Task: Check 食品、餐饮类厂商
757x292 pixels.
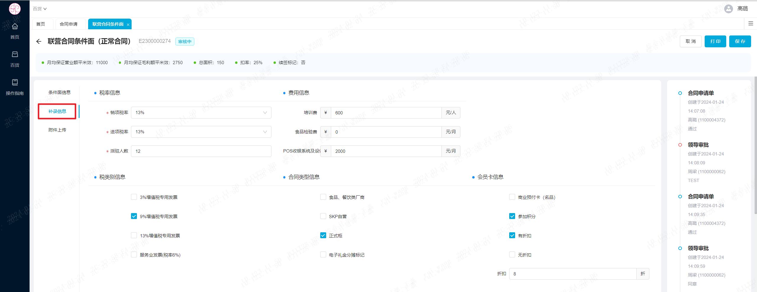Action: click(x=323, y=197)
